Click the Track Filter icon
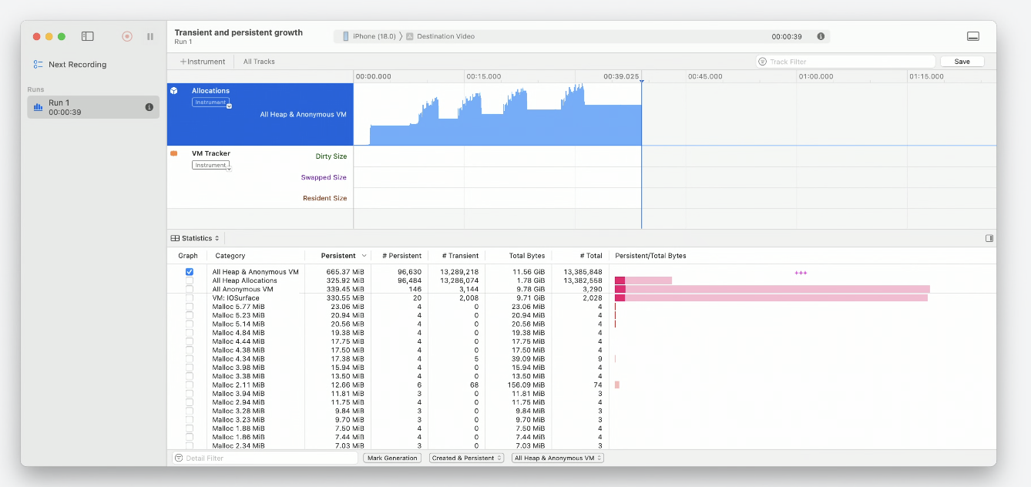 pos(763,62)
